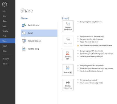117x104 pixels.
Task: Click the warning triangle icon
Action: click(78, 46)
